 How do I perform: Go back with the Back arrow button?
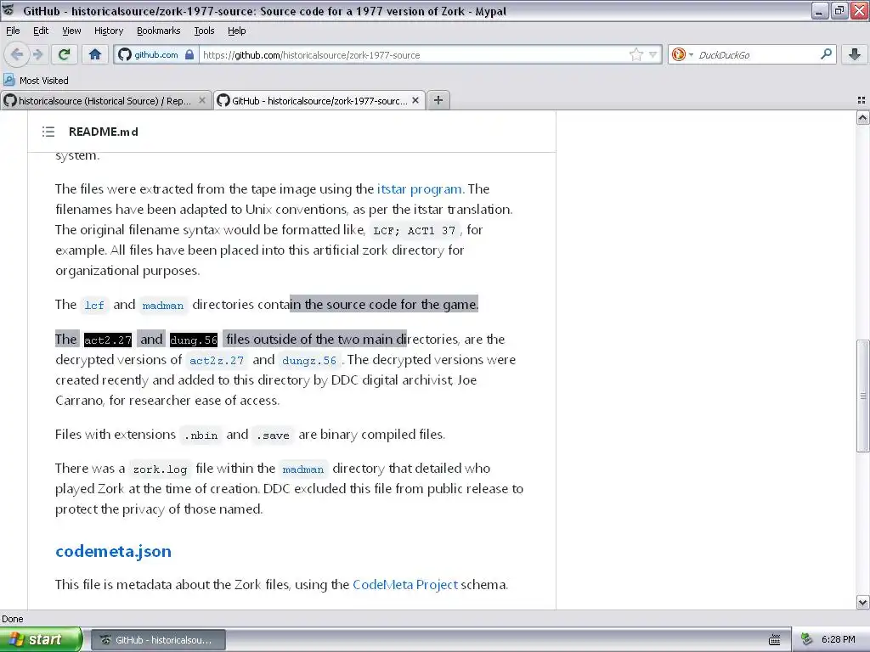pyautogui.click(x=17, y=54)
